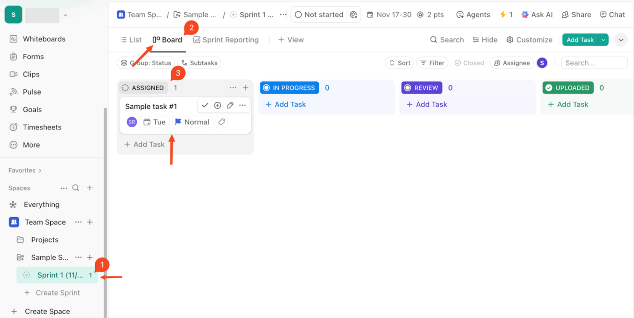Viewport: 634px width, 318px height.
Task: Mark Sample task #1 complete with the checkmark
Action: tap(205, 105)
